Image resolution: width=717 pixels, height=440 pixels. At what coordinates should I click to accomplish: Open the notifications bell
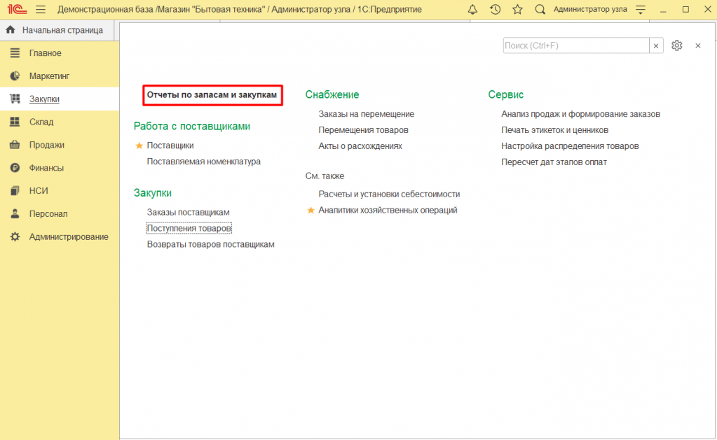coord(472,10)
